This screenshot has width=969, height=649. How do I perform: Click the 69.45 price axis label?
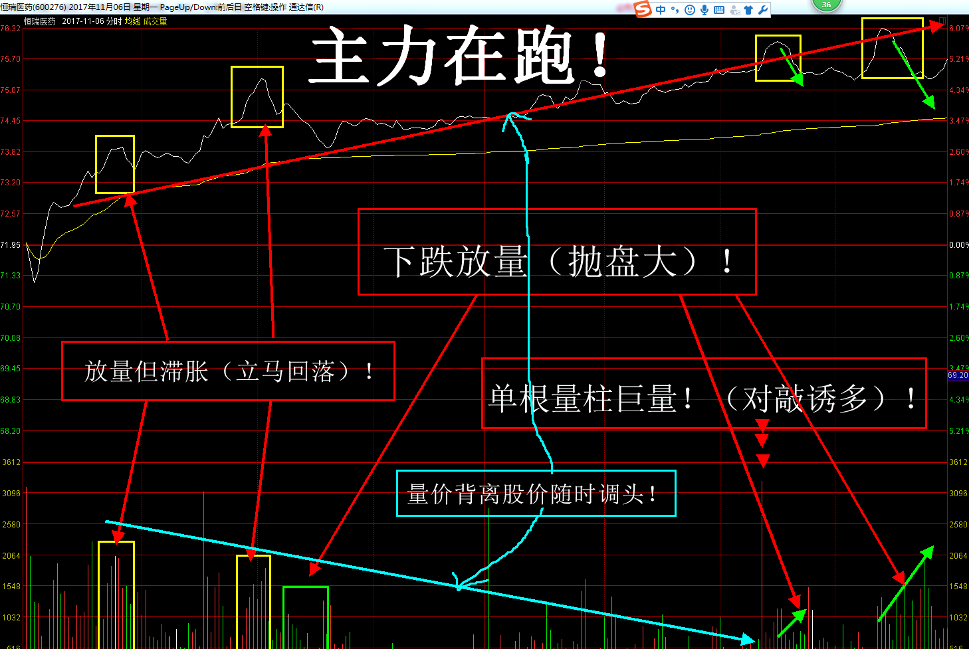point(10,369)
